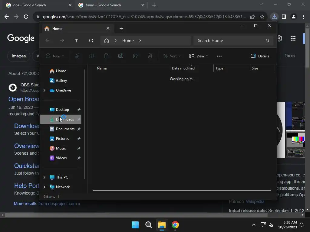Click the Share icon in Explorer toolbar

pos(135,56)
